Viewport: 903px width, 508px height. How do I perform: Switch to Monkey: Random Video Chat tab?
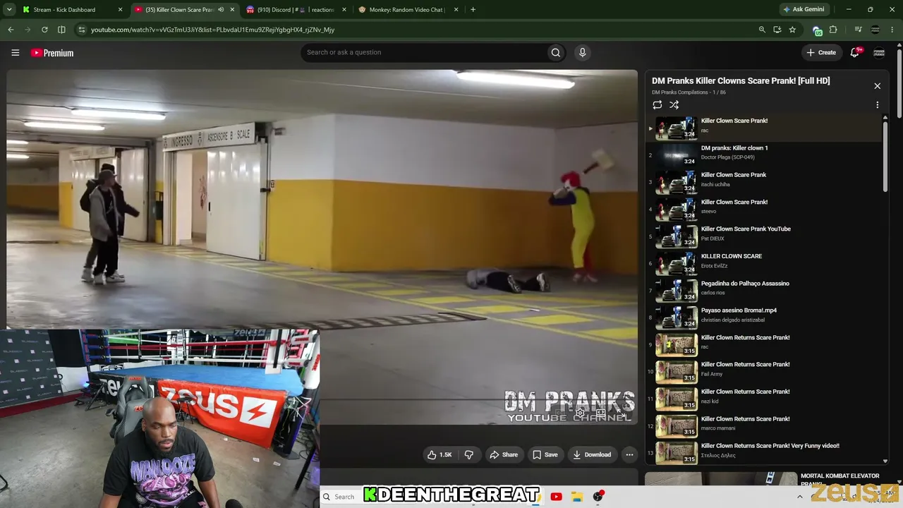(408, 10)
